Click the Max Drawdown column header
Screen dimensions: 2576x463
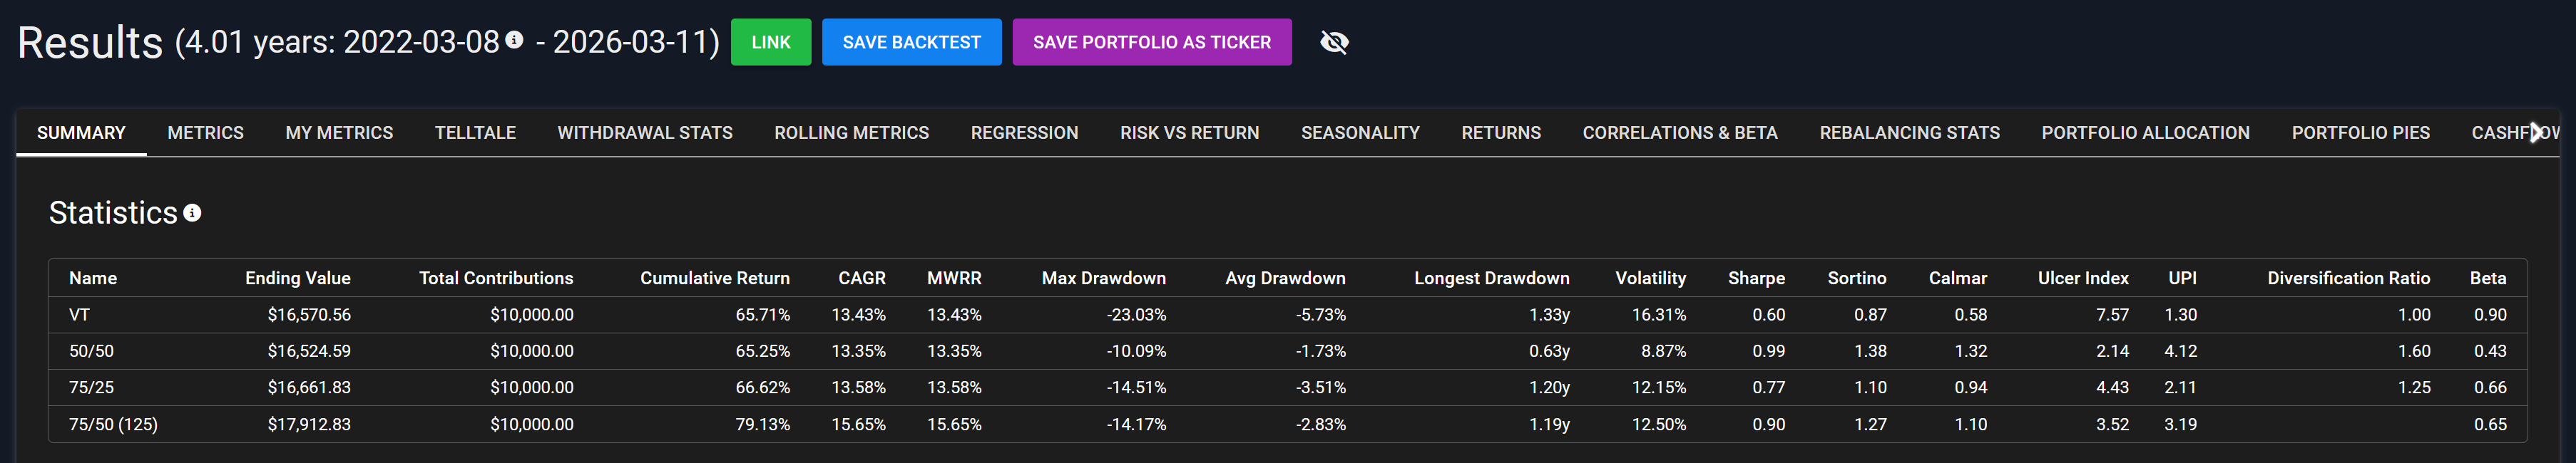tap(1103, 279)
